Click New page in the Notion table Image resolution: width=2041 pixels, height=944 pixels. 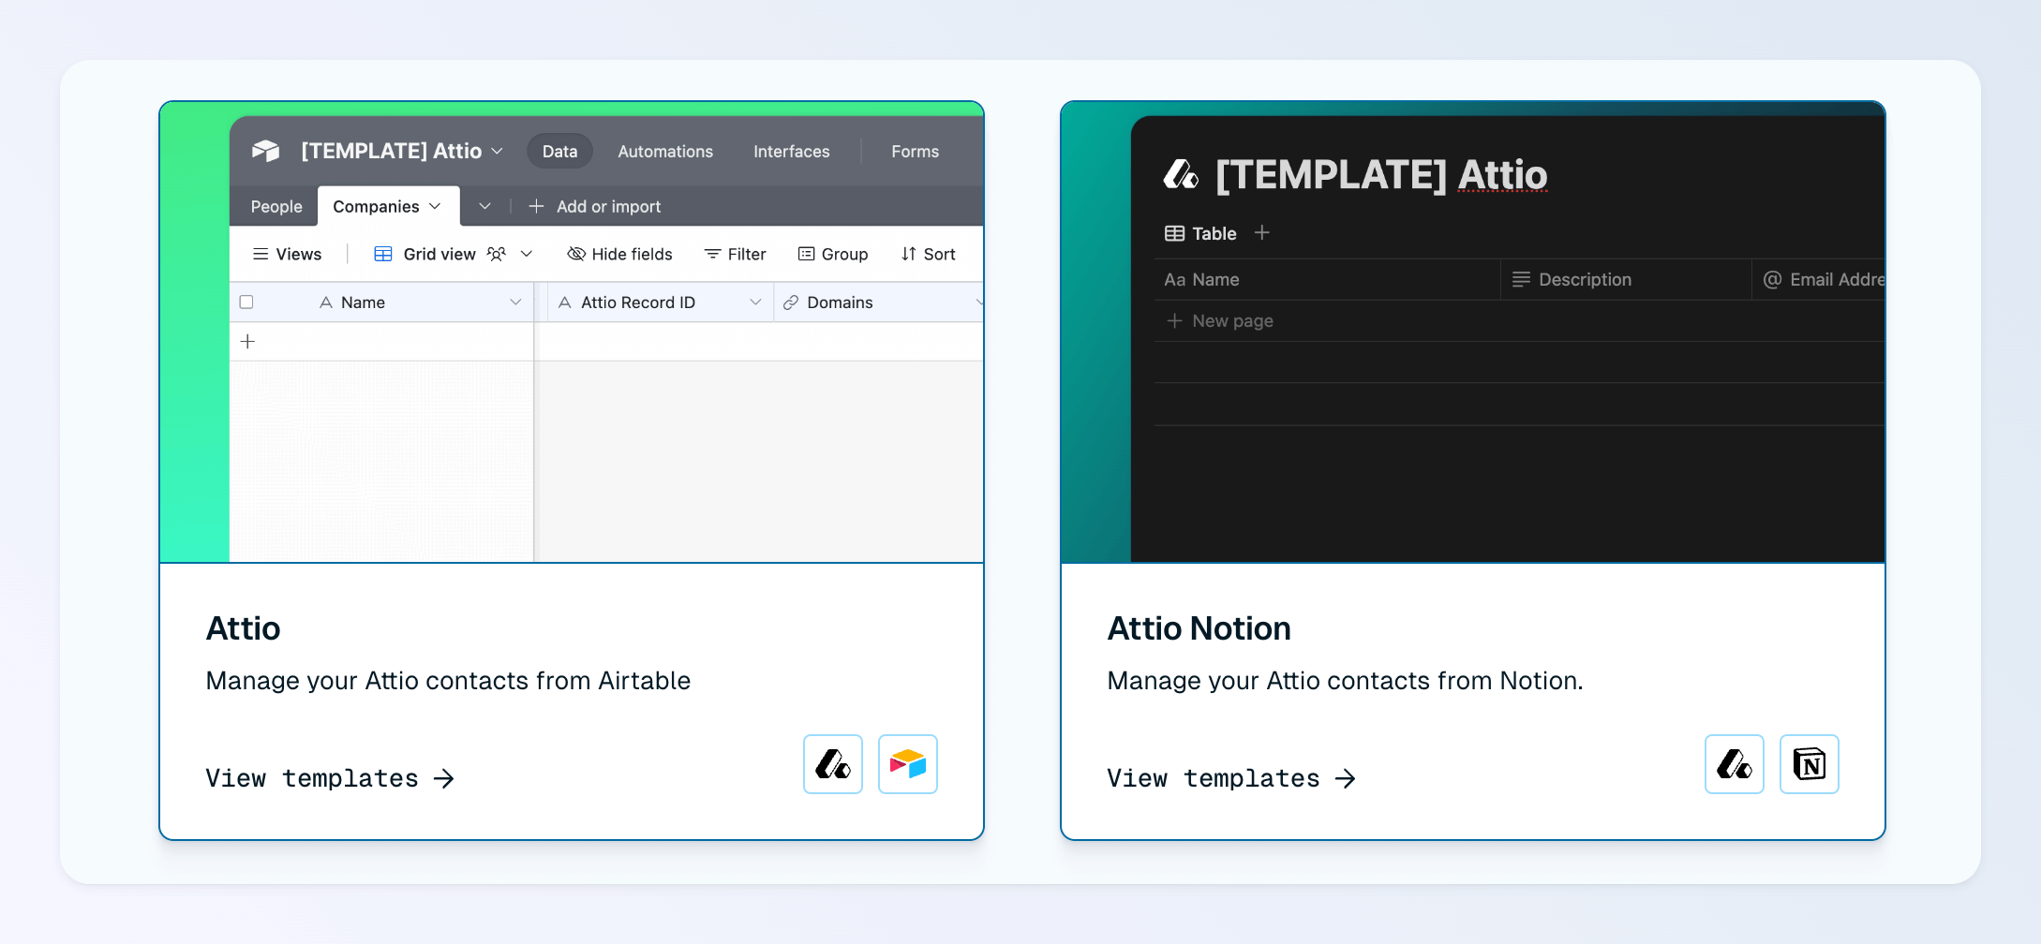click(x=1219, y=321)
